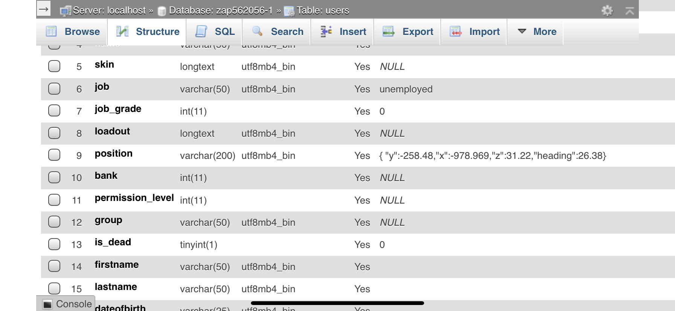675x311 pixels.
Task: Open the Import tab
Action: [x=475, y=32]
